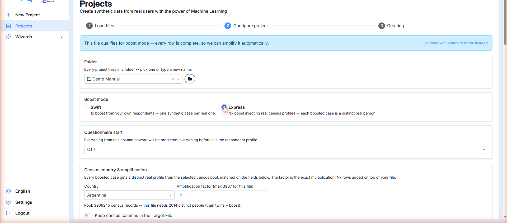Open the Wizards sidebar item

(35, 37)
